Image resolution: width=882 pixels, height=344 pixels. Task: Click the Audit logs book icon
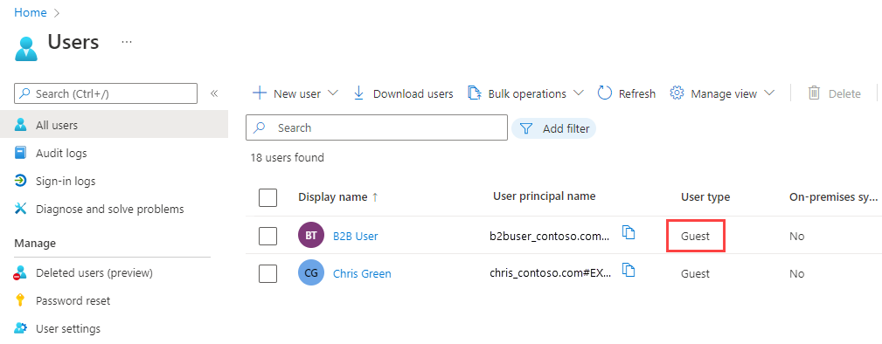21,153
